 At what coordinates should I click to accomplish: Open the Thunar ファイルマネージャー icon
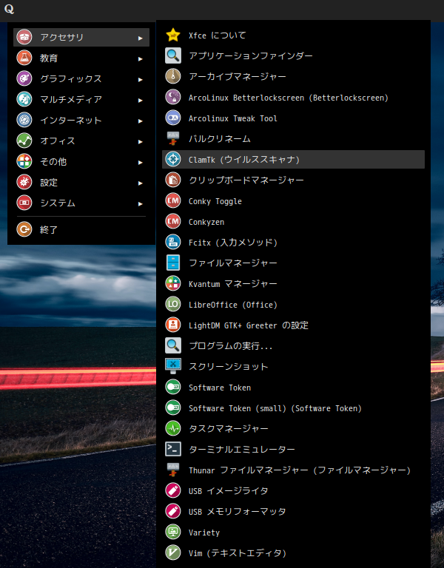pos(173,470)
